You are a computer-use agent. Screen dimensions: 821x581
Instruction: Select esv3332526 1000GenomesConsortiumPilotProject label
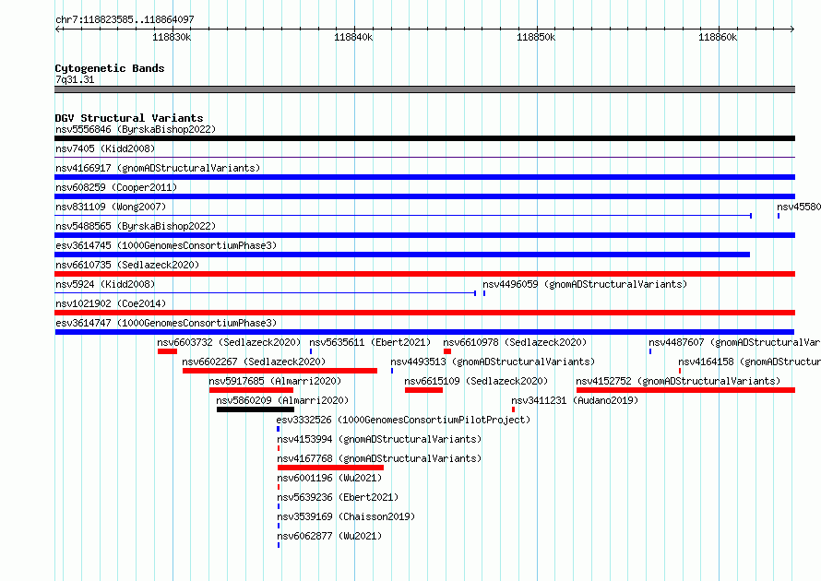(x=403, y=420)
